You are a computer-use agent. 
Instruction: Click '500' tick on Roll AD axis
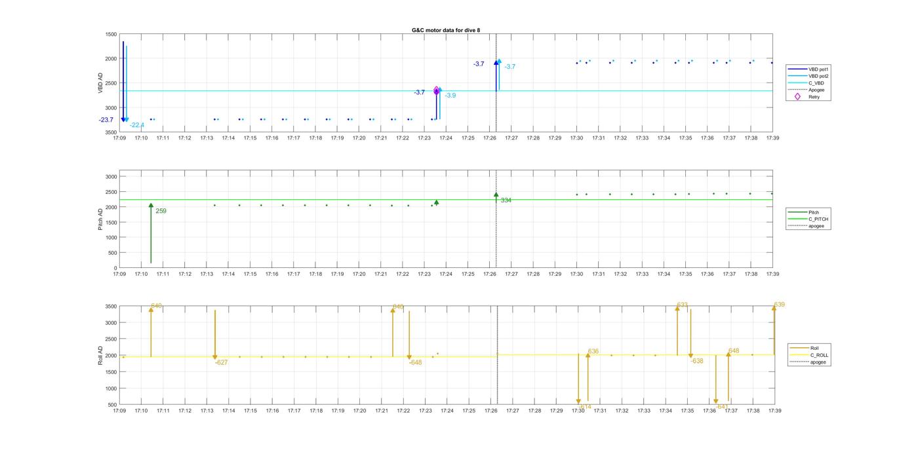(x=113, y=404)
